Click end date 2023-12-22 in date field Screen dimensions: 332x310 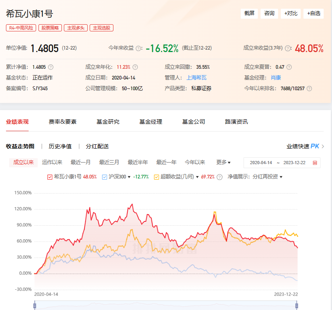point(295,163)
